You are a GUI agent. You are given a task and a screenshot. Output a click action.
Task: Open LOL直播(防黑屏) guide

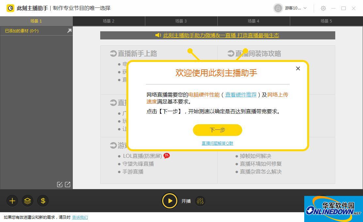[x=142, y=156]
